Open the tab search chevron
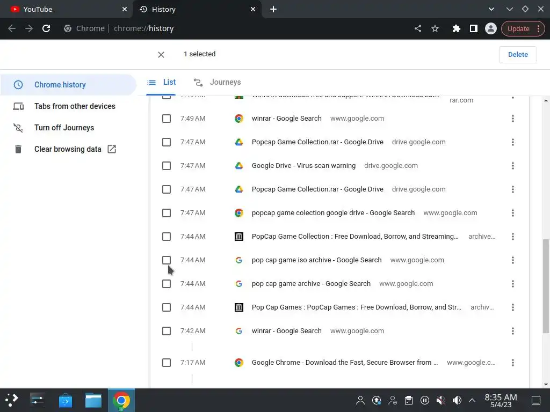This screenshot has width=550, height=412. coord(491,9)
